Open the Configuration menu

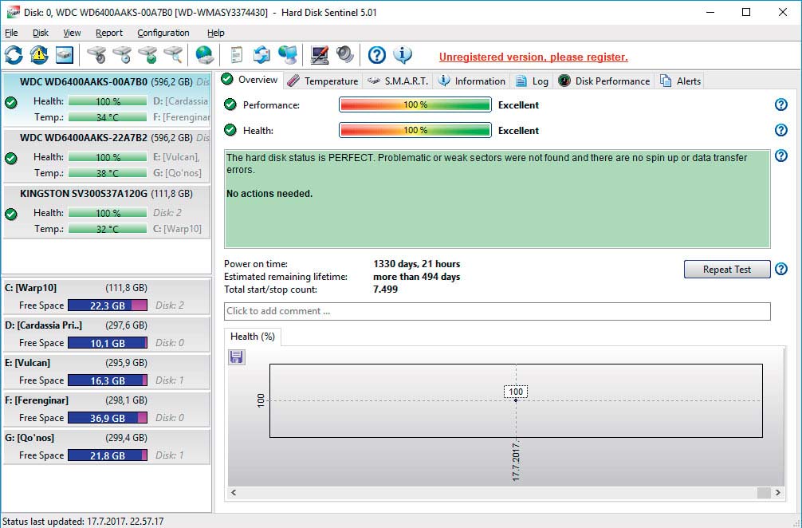163,33
